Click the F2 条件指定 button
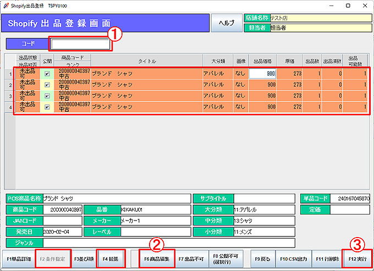This screenshot has height=271, width=374. [53, 259]
